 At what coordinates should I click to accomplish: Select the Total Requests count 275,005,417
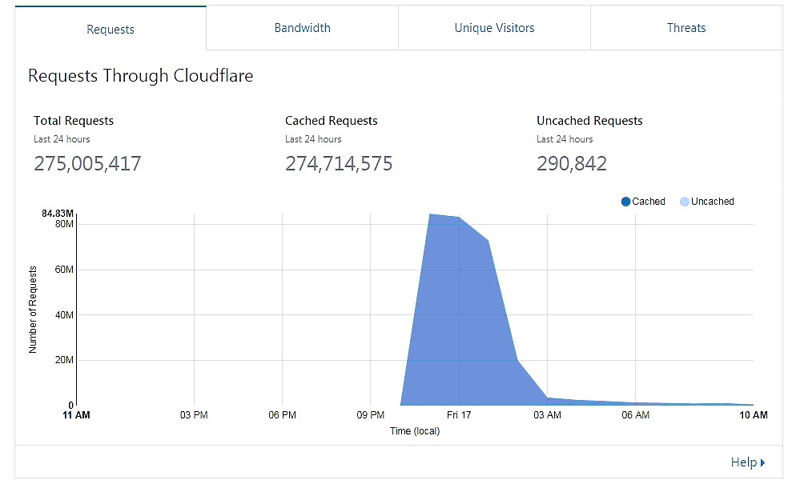(x=86, y=163)
